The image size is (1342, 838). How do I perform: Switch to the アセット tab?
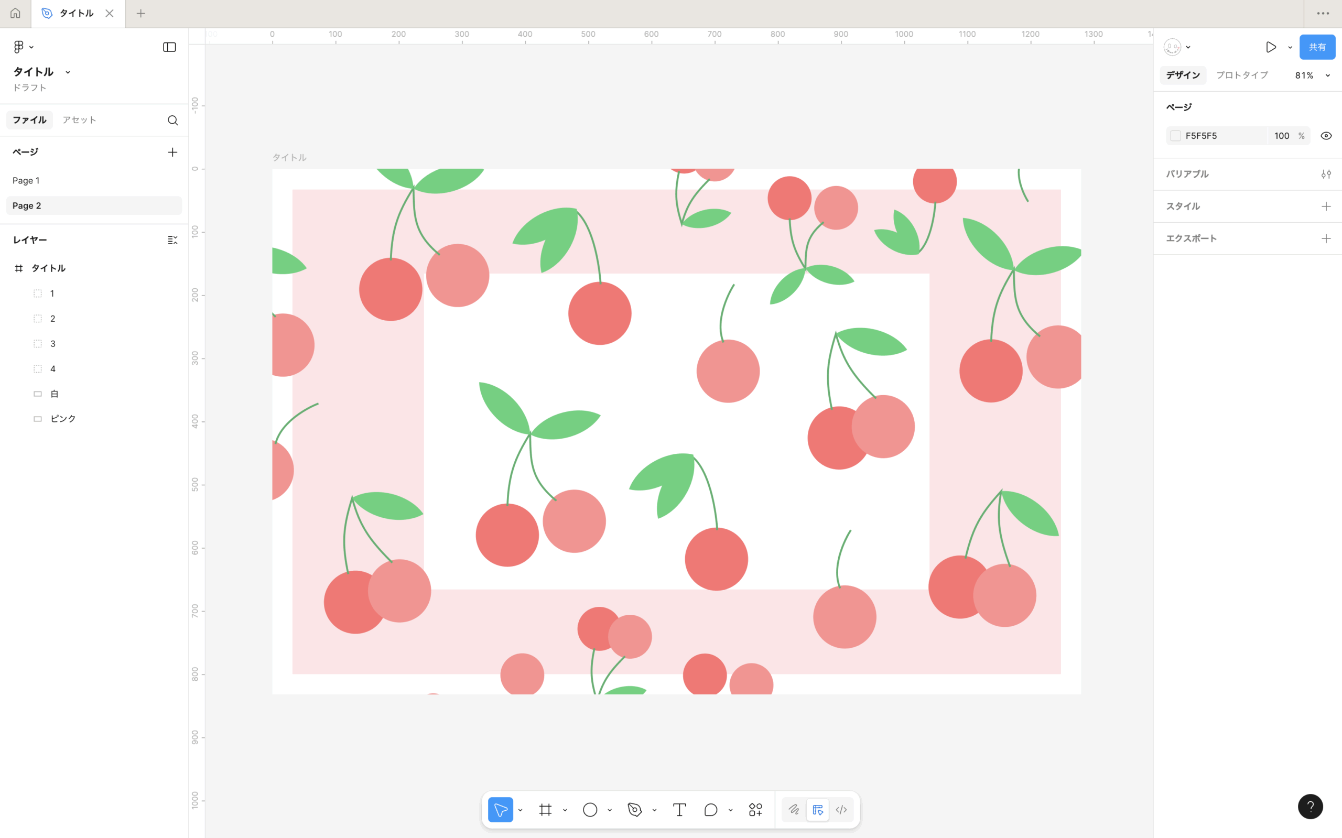pos(79,119)
